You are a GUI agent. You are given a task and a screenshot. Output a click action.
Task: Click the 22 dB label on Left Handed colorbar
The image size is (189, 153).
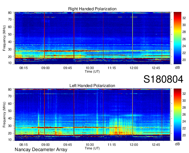pyautogui.click(x=184, y=128)
